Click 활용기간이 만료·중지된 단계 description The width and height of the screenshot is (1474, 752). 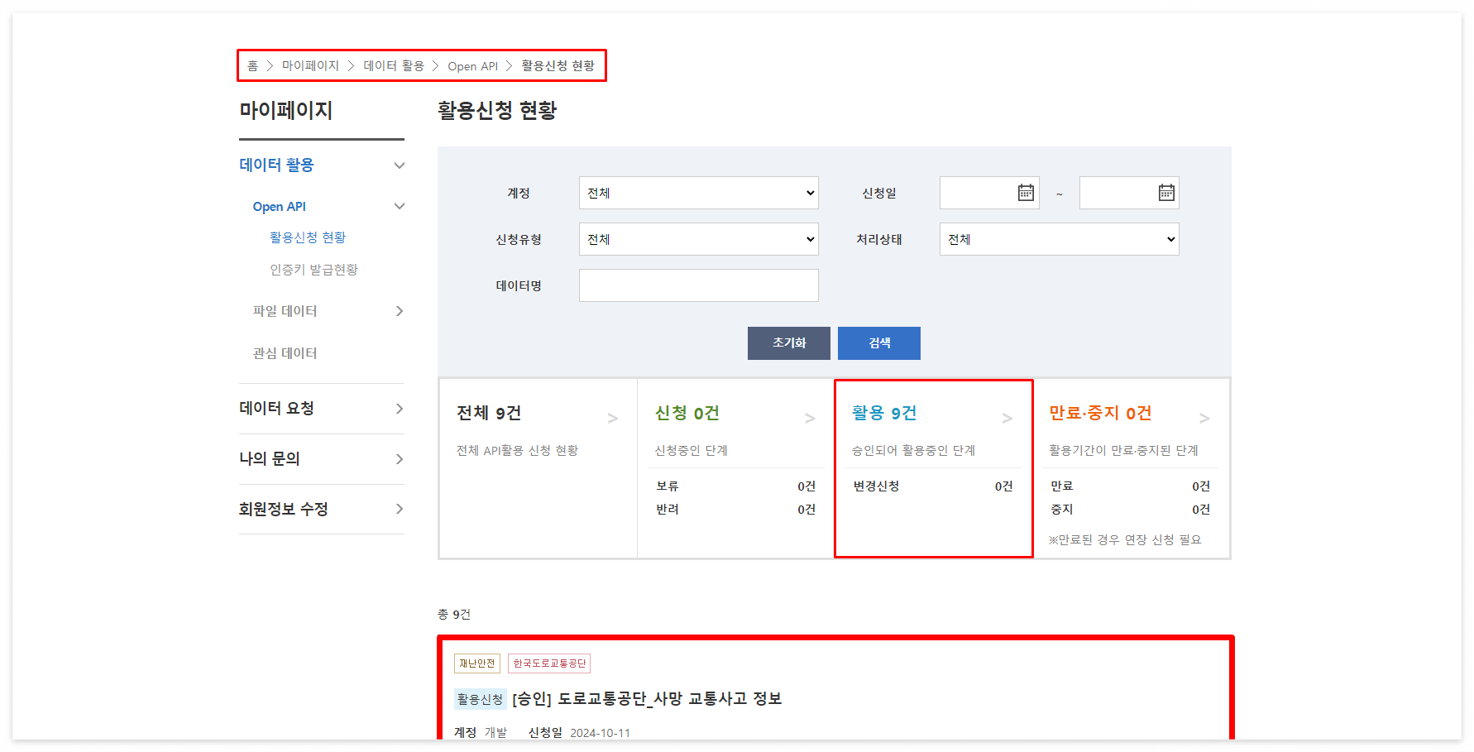pos(1123,451)
